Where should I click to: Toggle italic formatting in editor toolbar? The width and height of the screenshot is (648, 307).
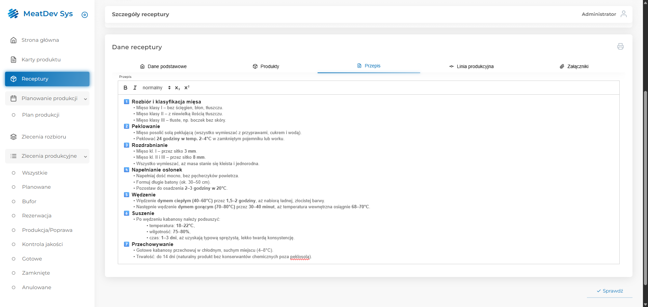click(135, 88)
